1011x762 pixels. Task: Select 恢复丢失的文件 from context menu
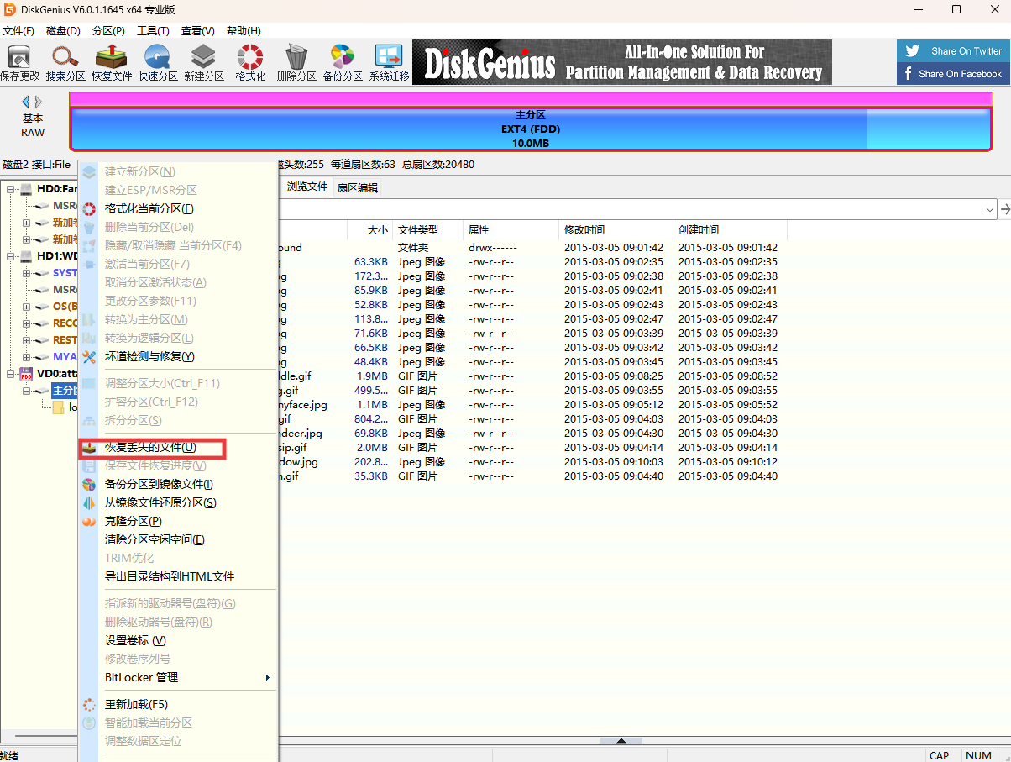click(x=150, y=448)
